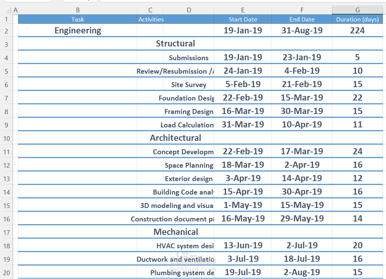Select the 23-Jan-19 end date cell
The width and height of the screenshot is (386, 279).
point(302,57)
